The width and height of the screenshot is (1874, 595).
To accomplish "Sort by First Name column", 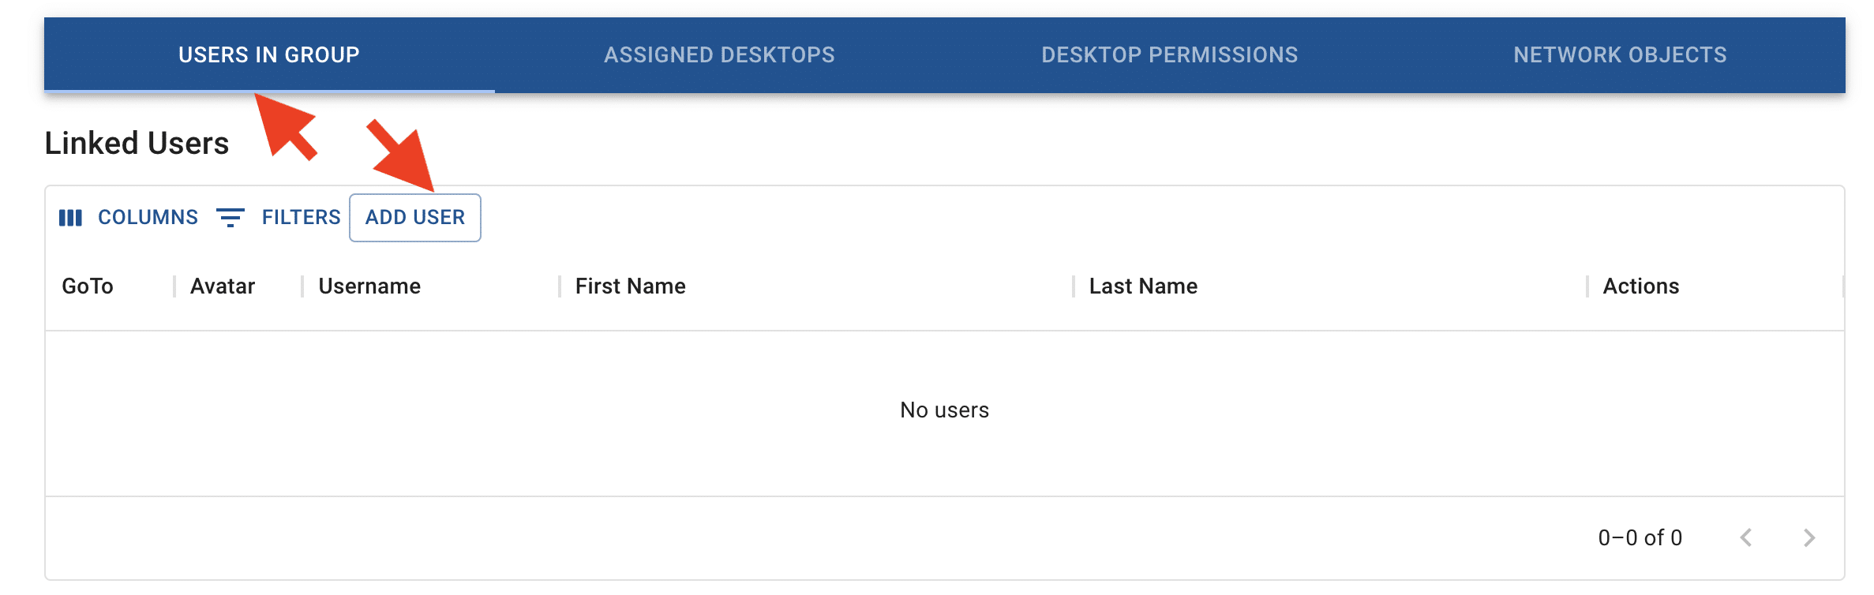I will (631, 286).
